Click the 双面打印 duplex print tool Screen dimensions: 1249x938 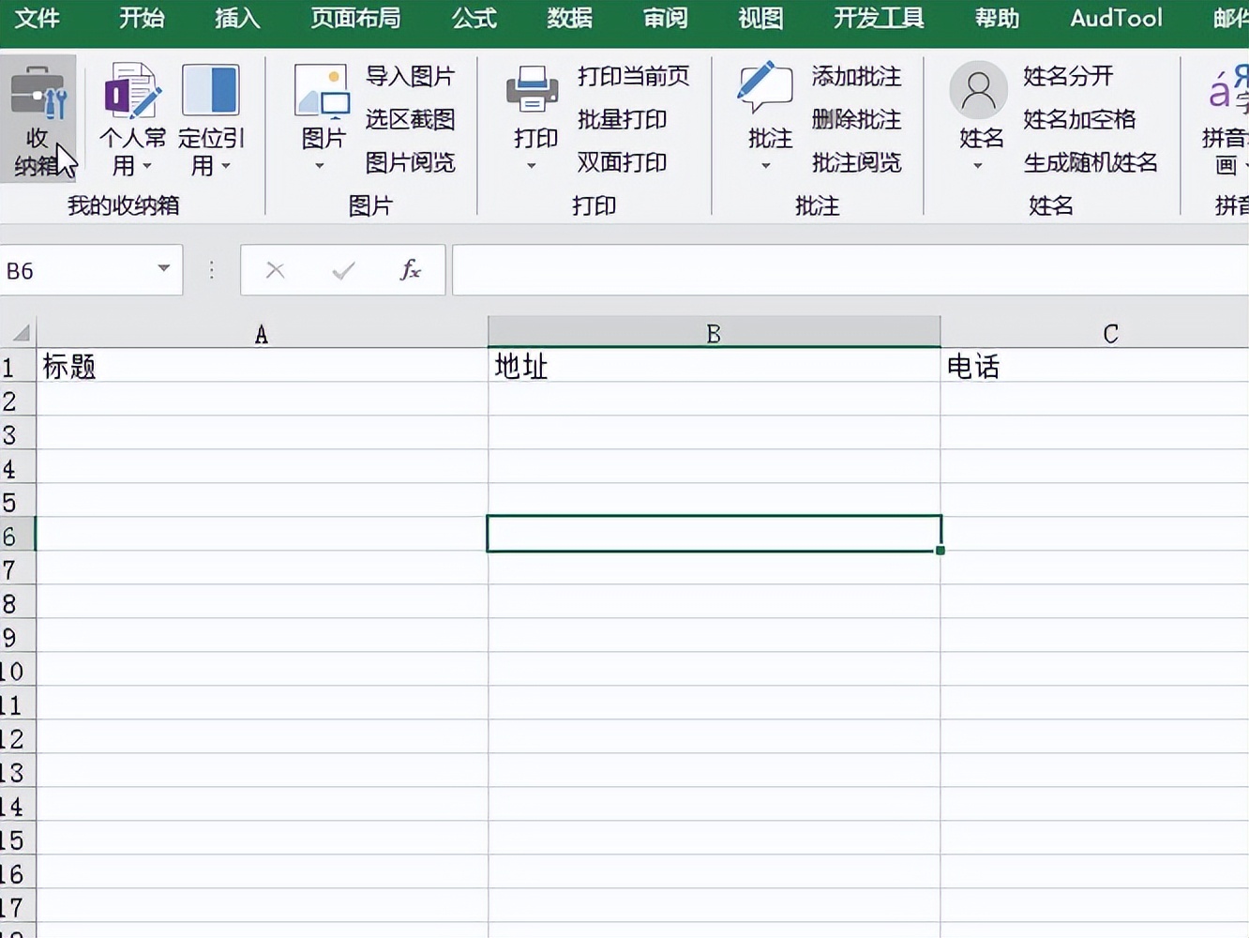click(x=622, y=162)
